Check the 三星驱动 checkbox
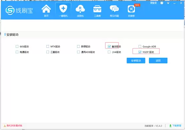Viewport: 185px width, 130px height. coord(48,52)
